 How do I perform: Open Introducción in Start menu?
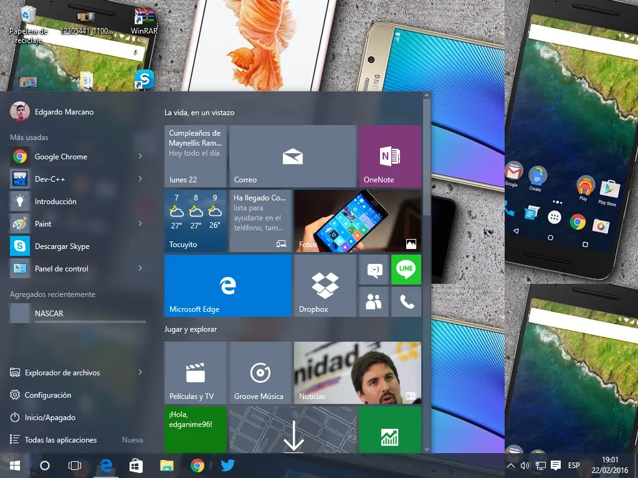click(77, 201)
